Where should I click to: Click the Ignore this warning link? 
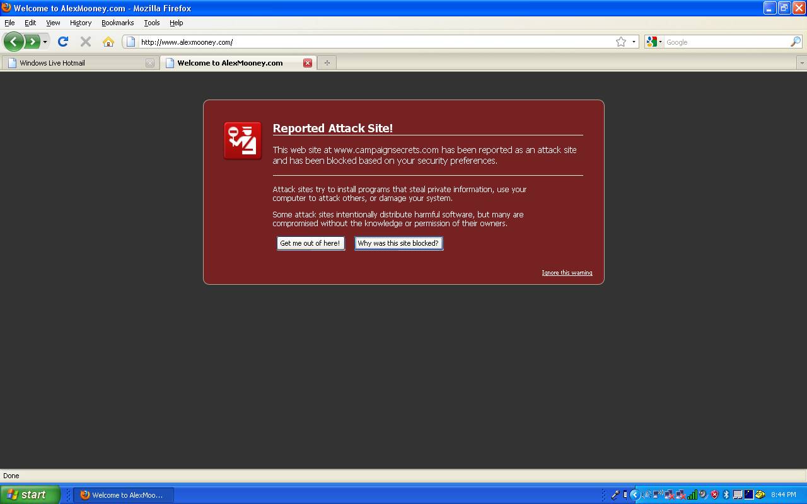[567, 273]
